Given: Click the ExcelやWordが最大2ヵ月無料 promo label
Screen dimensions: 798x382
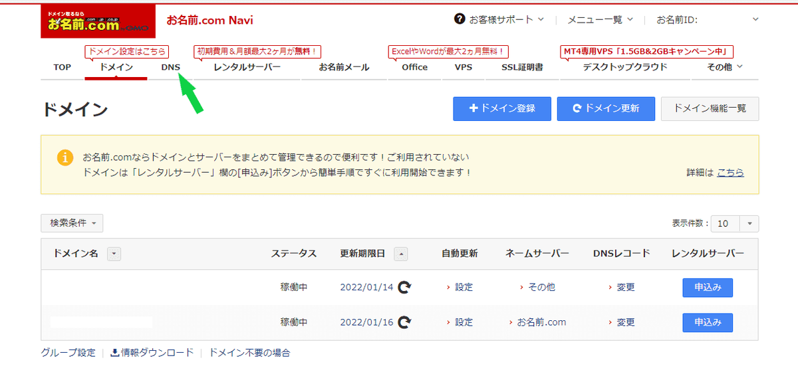Looking at the screenshot, I should point(449,51).
